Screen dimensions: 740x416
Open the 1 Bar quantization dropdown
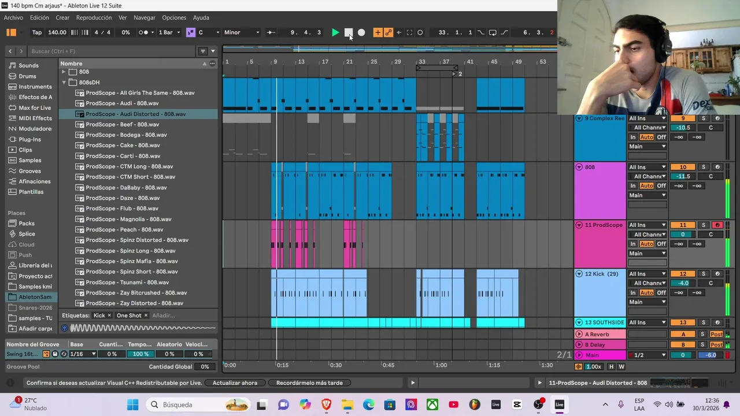pyautogui.click(x=169, y=32)
